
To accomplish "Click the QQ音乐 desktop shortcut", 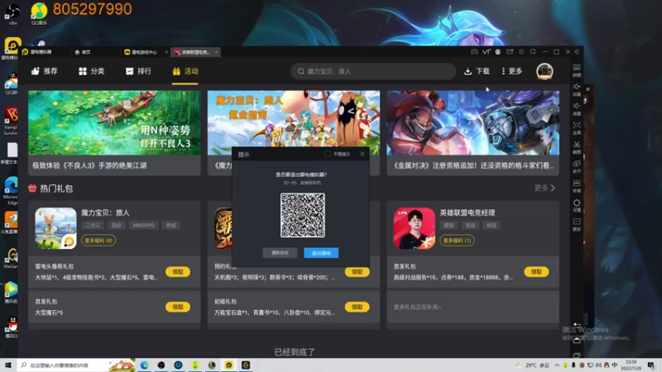I will tap(39, 13).
